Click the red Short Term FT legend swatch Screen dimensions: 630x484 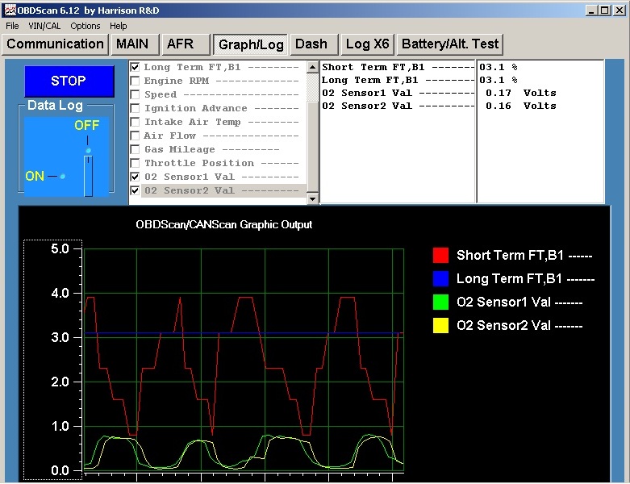440,256
